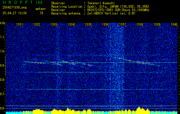Click the HROFFT title text
Screen dimensions: 180x114
pyautogui.click(x=18, y=2)
